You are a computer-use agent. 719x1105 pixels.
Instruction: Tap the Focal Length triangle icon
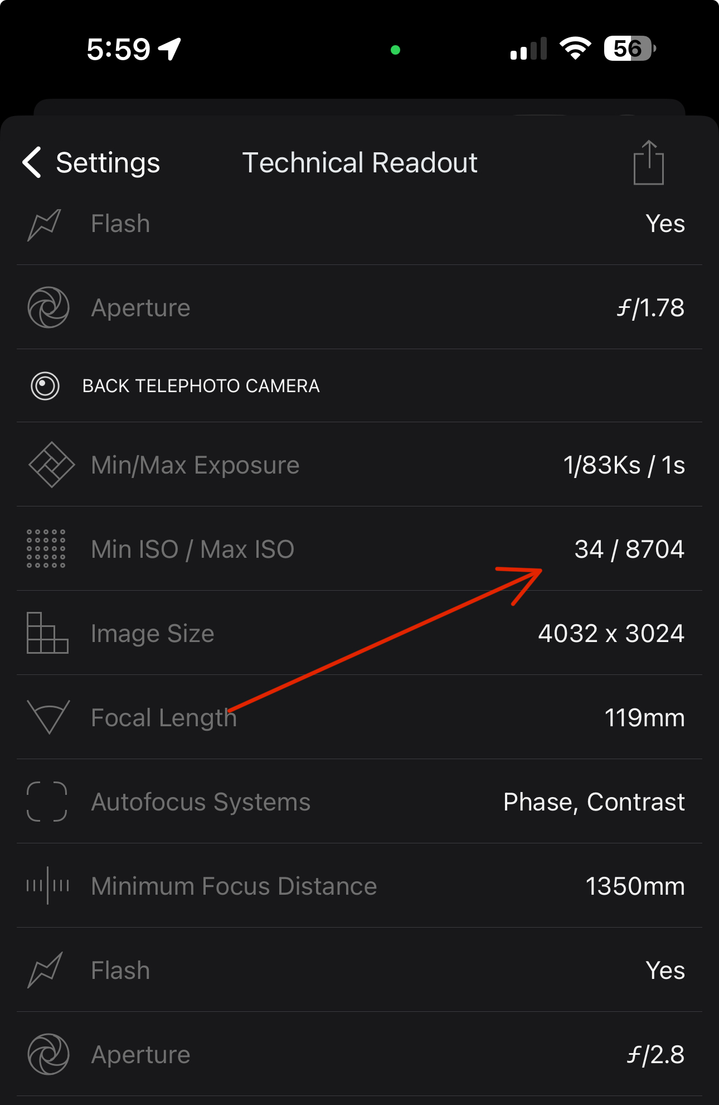pyautogui.click(x=48, y=717)
